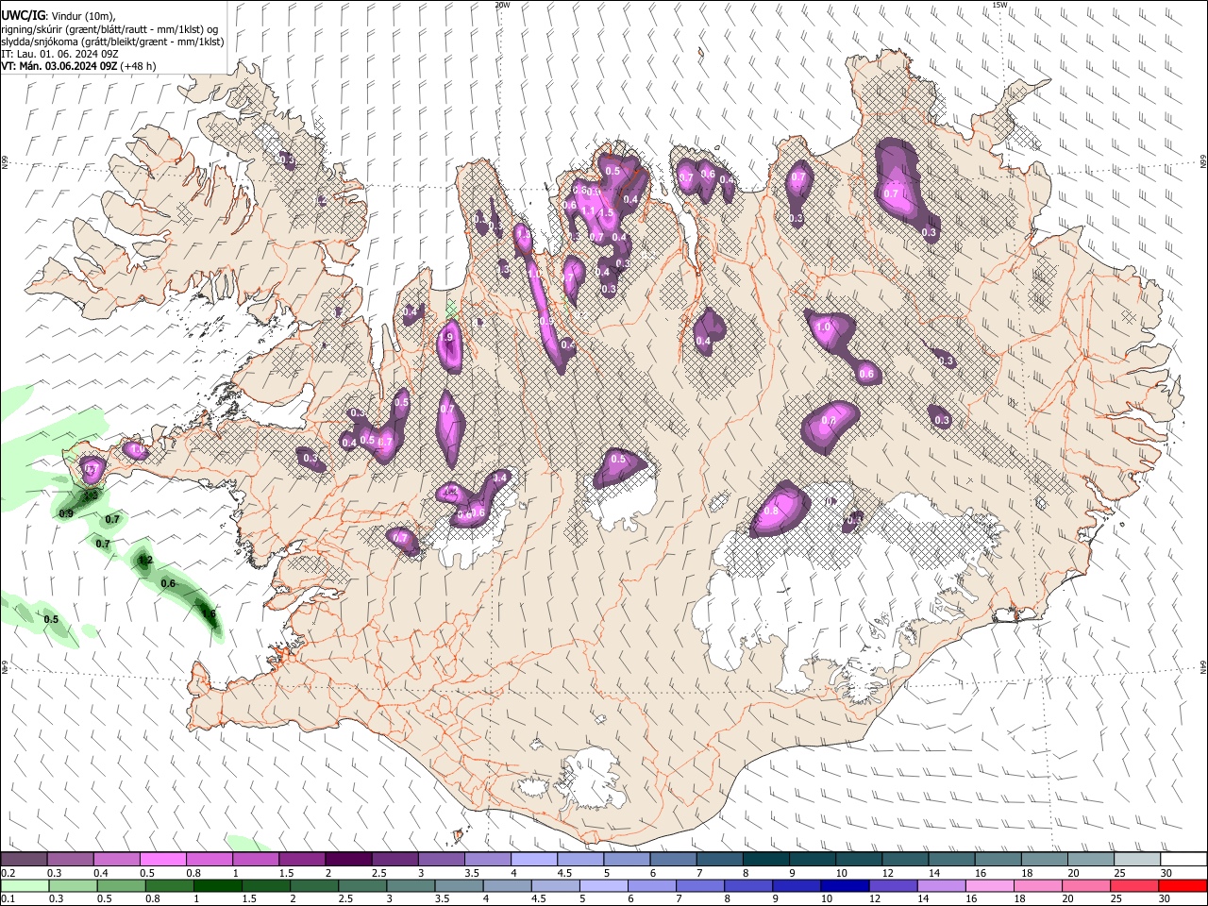
Task: Click the white snow-legend swatch labeled 30
Action: point(1184,860)
